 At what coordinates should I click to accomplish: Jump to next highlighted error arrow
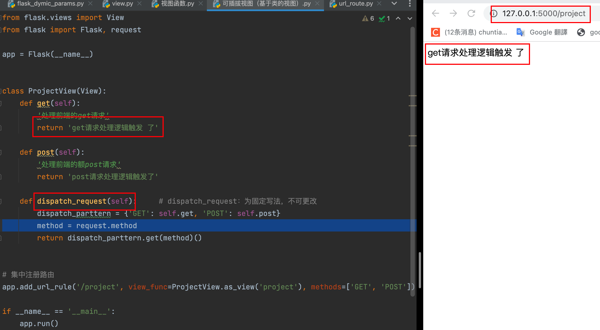click(x=410, y=19)
